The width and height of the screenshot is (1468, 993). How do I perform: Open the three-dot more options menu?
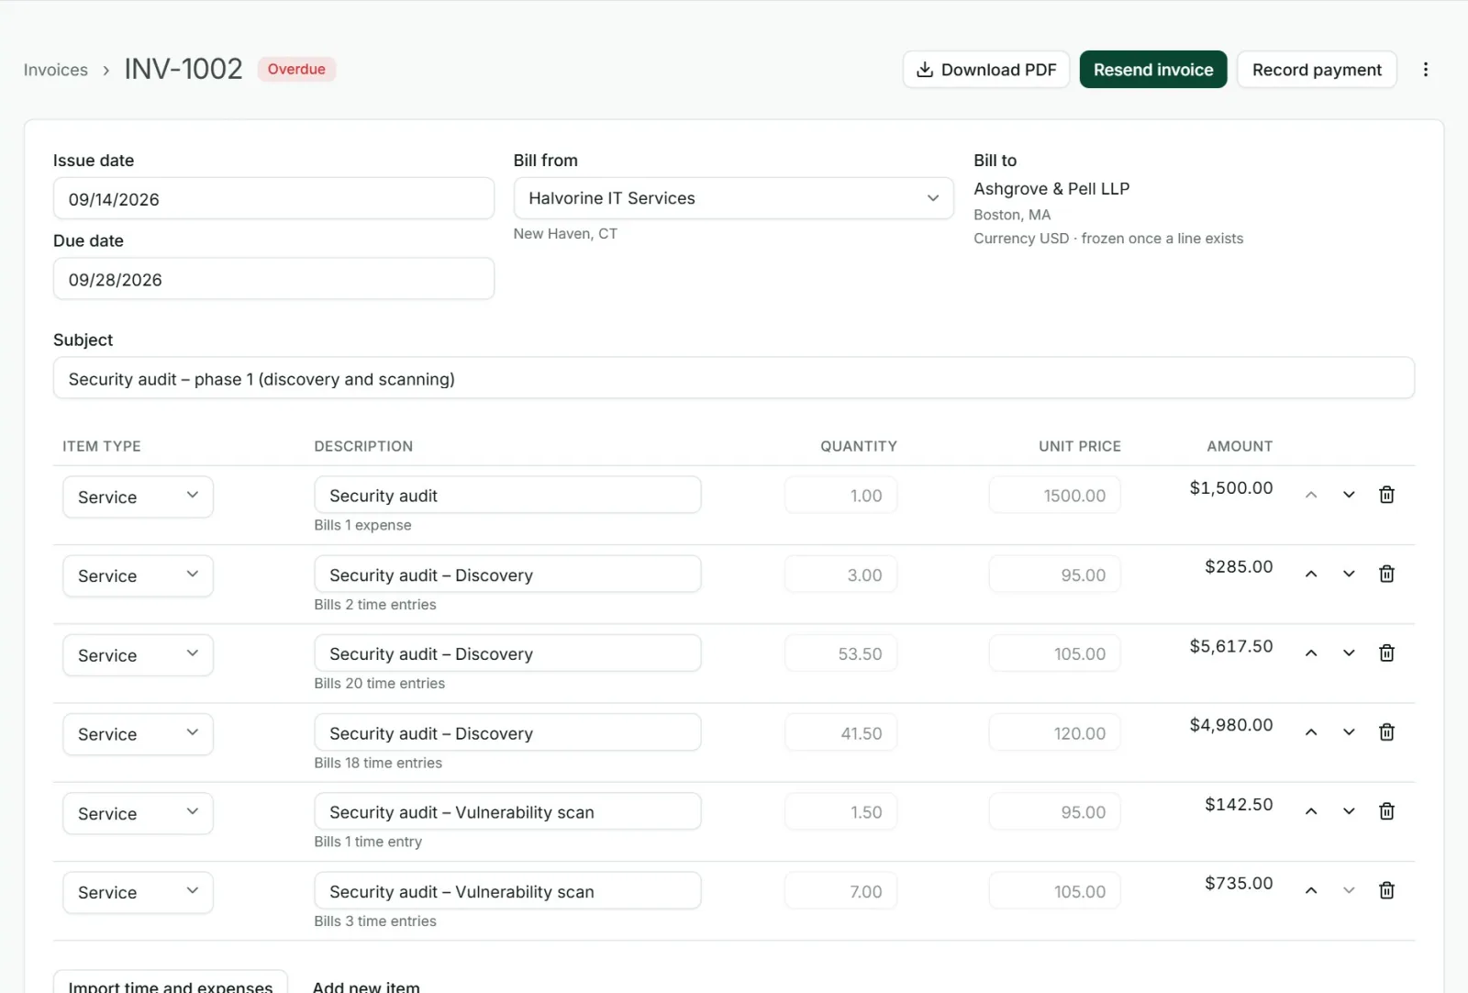click(1425, 70)
